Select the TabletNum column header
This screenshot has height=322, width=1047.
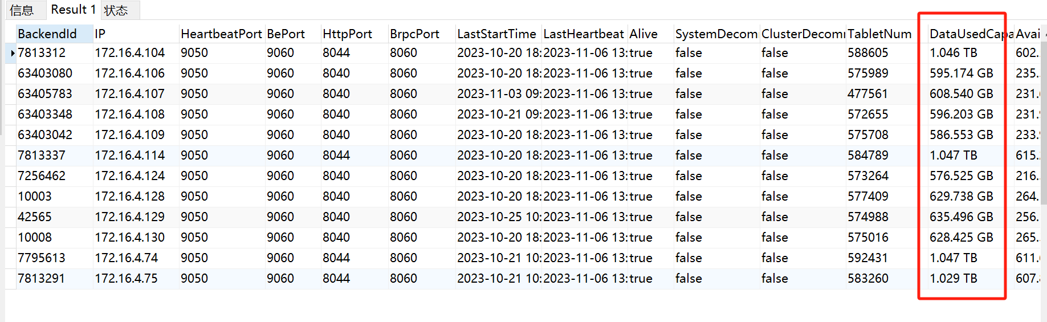pyautogui.click(x=879, y=34)
